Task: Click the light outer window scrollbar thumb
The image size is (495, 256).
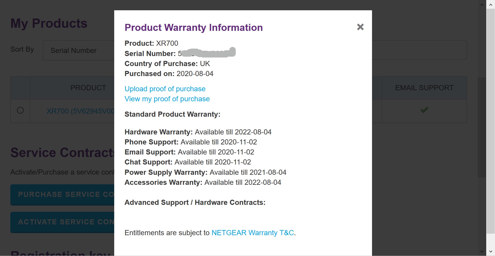Action: coord(490,121)
